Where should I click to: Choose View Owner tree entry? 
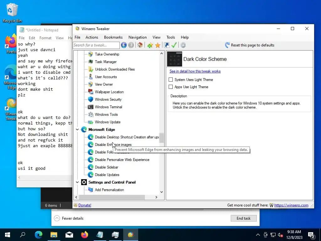[x=104, y=84]
